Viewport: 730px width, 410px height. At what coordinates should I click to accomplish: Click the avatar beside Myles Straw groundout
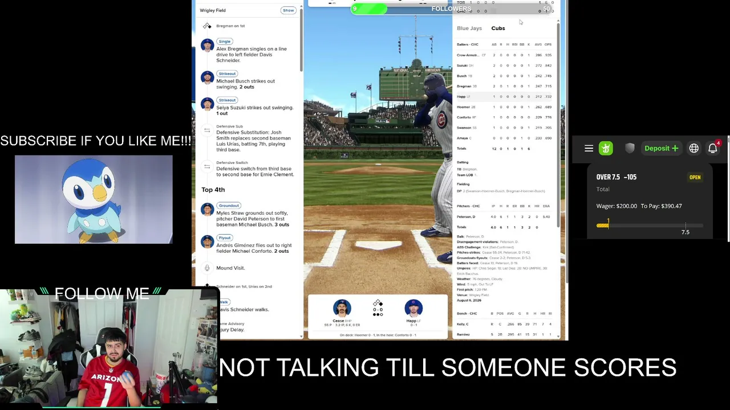207,210
